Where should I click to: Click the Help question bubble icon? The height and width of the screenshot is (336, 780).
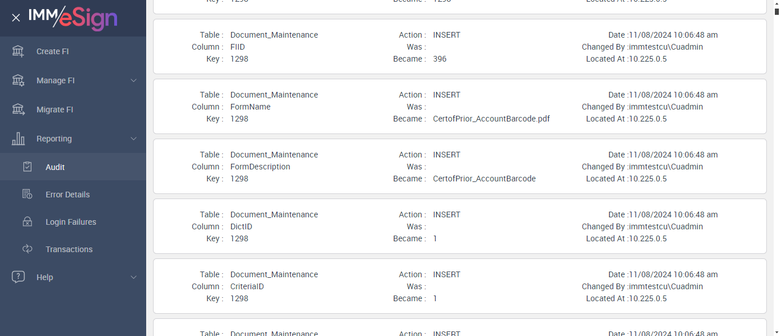[18, 277]
